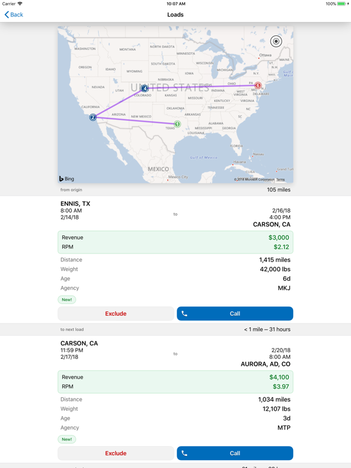The width and height of the screenshot is (351, 468).
Task: Select the red map marker 6 on the East Coast
Action: [258, 85]
